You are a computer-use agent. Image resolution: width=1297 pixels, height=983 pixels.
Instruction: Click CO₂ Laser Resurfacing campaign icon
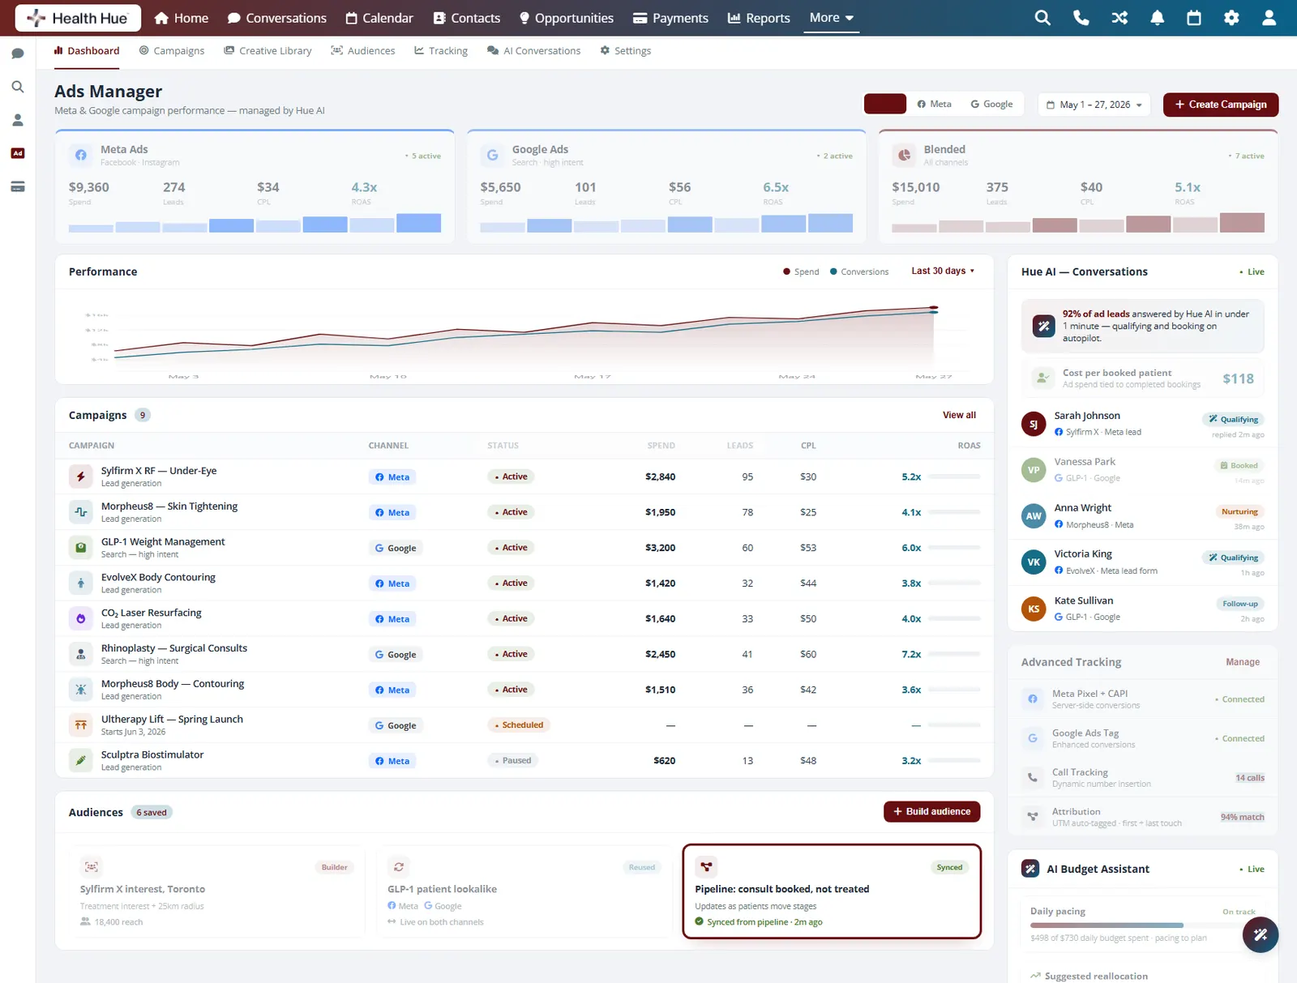click(x=81, y=618)
